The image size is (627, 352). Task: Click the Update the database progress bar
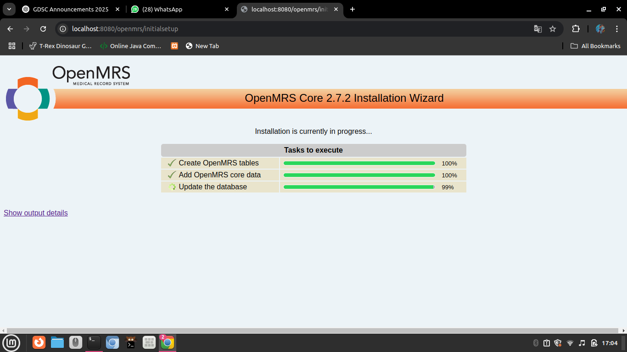pos(359,187)
